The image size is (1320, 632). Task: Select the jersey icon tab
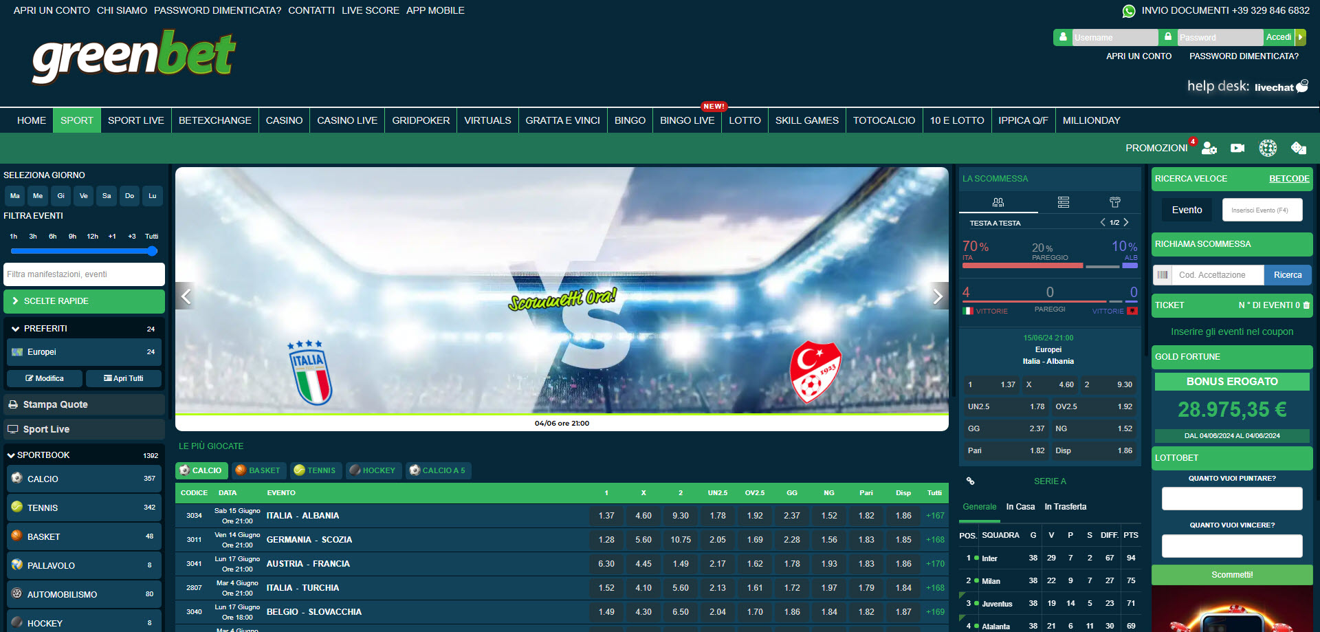click(x=1115, y=202)
